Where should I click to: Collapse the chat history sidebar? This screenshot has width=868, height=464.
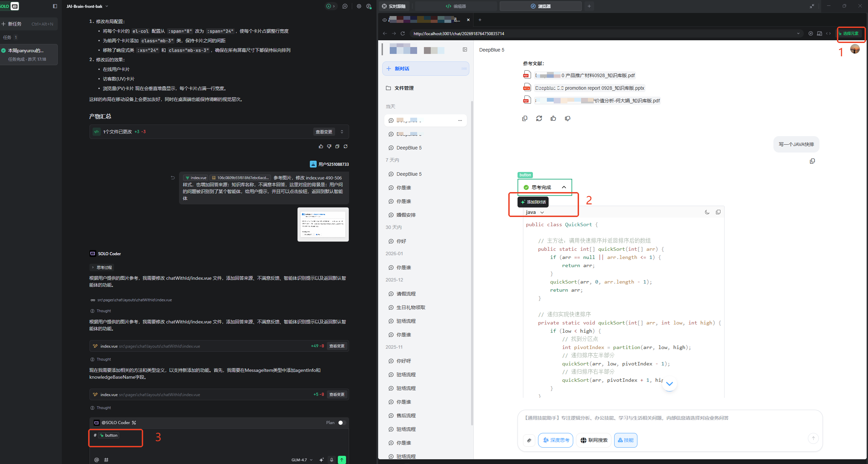tap(465, 49)
